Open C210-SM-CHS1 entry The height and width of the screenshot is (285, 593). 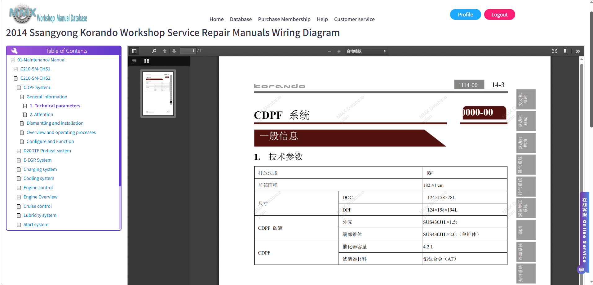pos(35,69)
